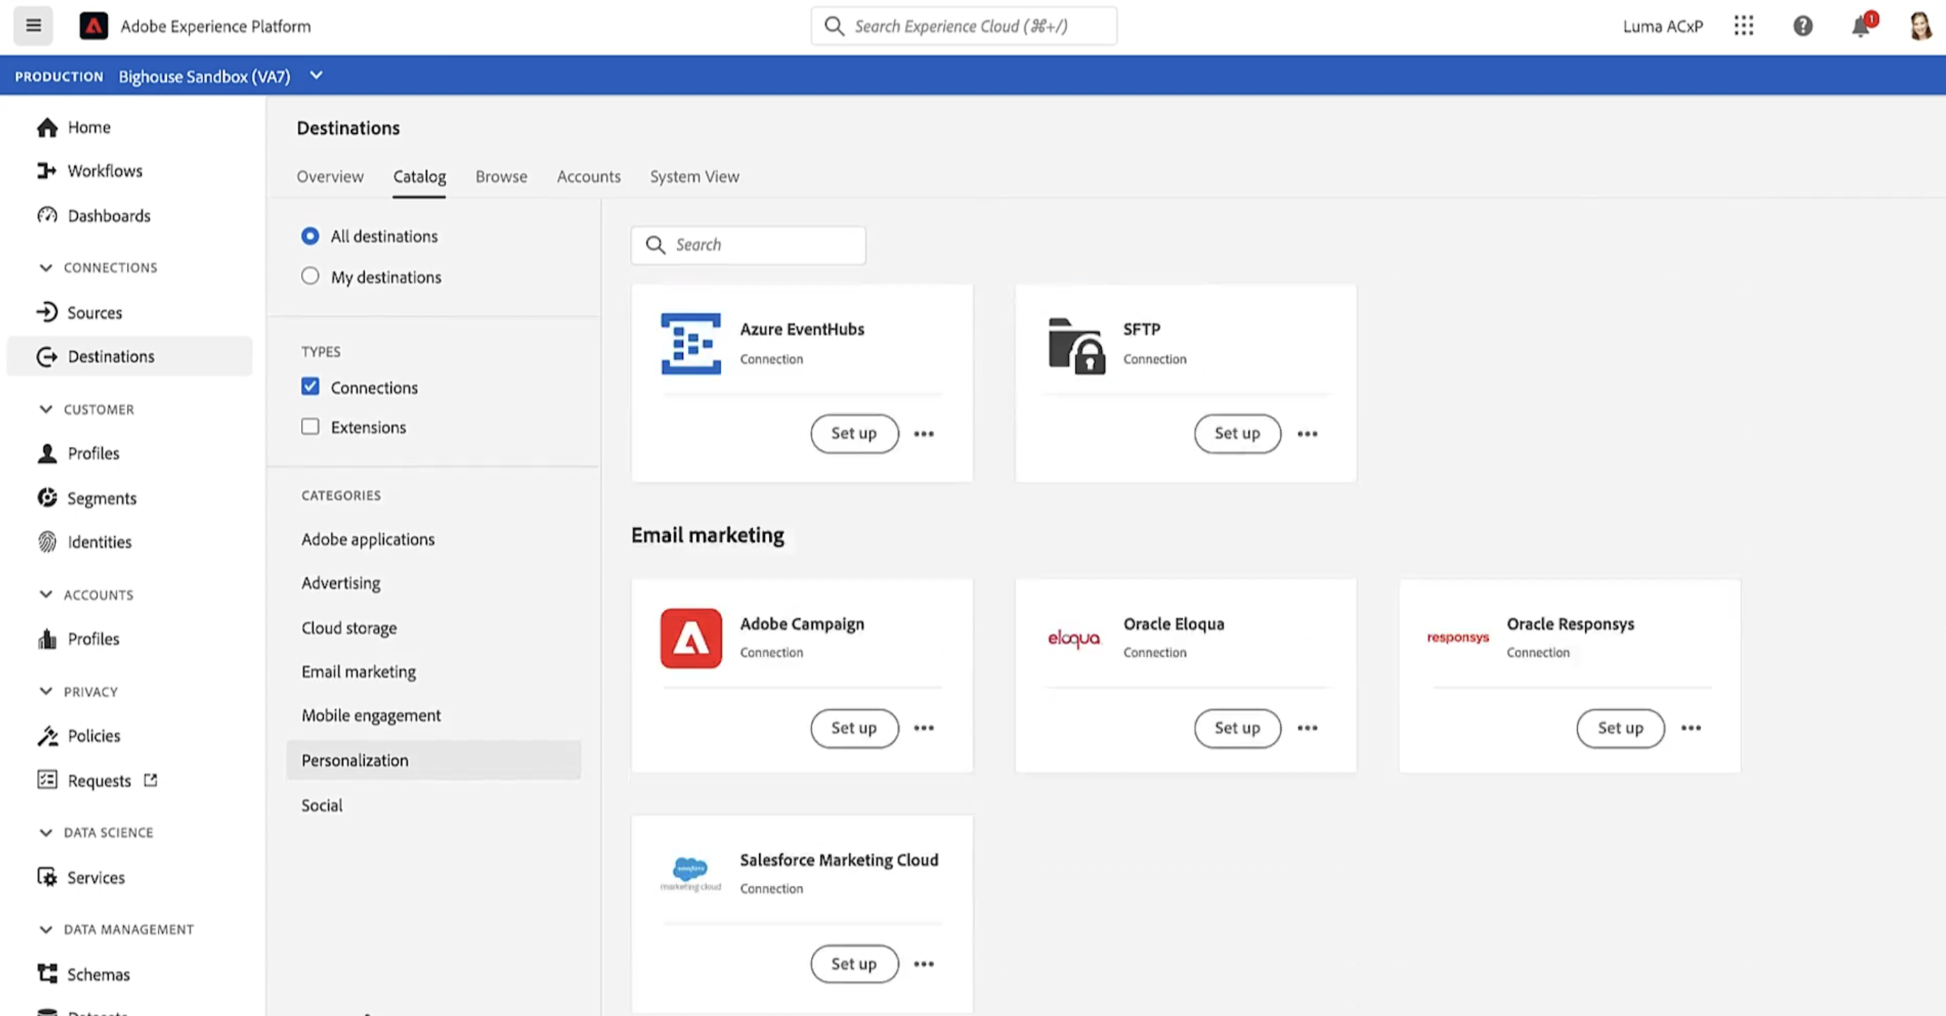Open more options for Azure EventHubs
This screenshot has width=1946, height=1016.
point(924,433)
